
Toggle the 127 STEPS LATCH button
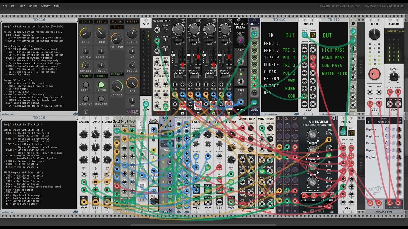tap(86, 85)
